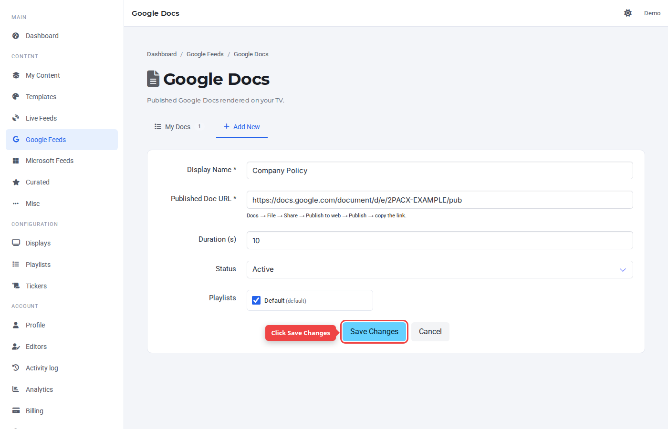Click the Google Docs breadcrumb text

coord(251,54)
